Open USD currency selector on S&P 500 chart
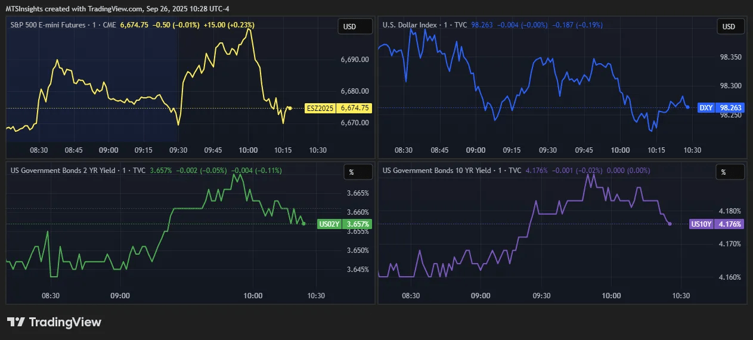The height and width of the screenshot is (340, 753). click(x=349, y=27)
